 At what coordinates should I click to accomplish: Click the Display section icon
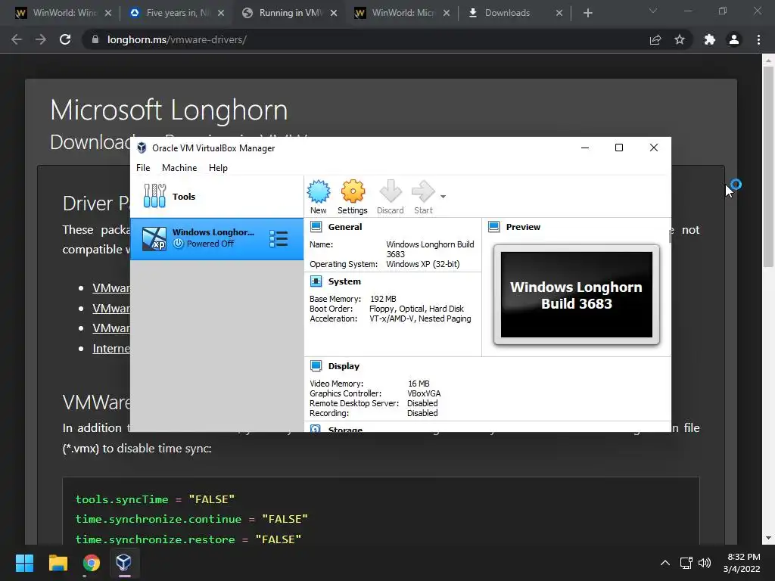click(x=316, y=366)
